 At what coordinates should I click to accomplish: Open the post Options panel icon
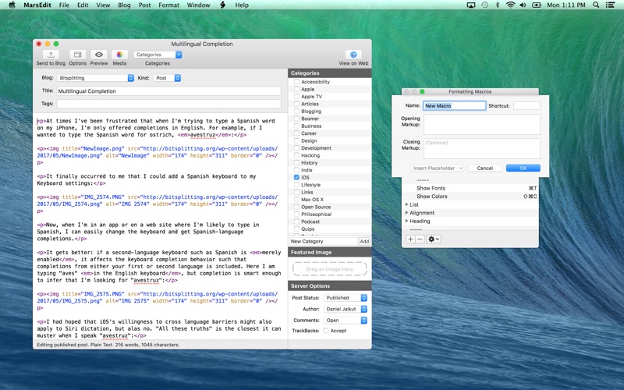77,55
